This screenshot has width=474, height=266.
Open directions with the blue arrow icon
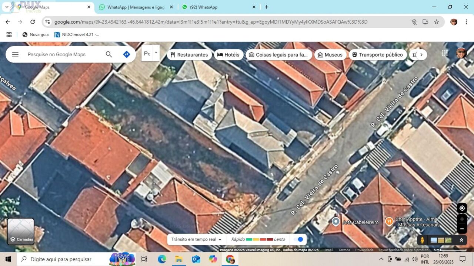[127, 54]
